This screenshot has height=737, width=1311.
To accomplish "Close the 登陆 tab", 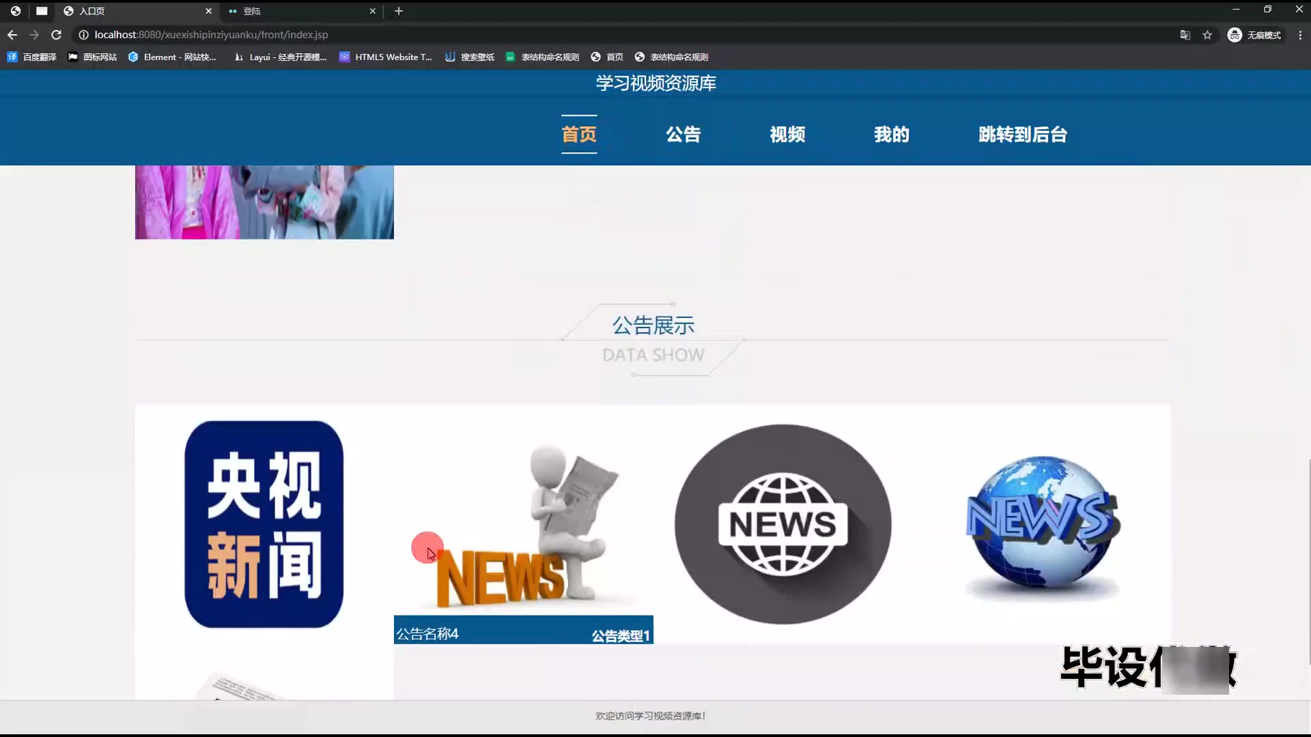I will click(x=373, y=11).
